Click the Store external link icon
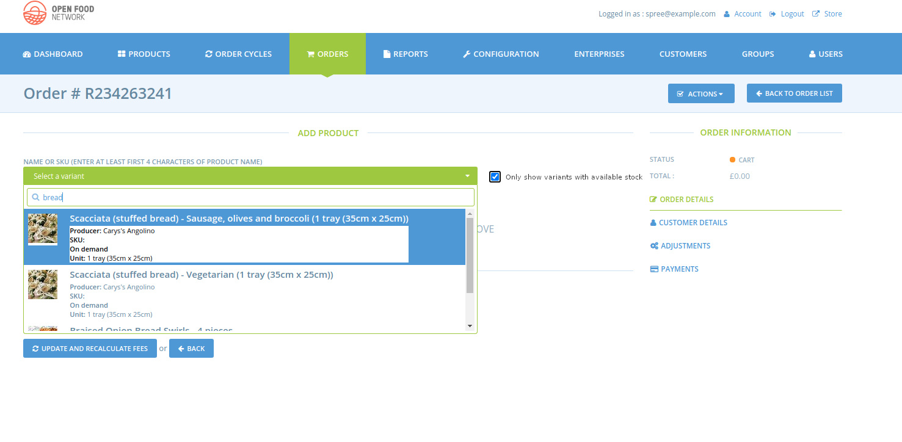This screenshot has width=902, height=442. coord(817,13)
